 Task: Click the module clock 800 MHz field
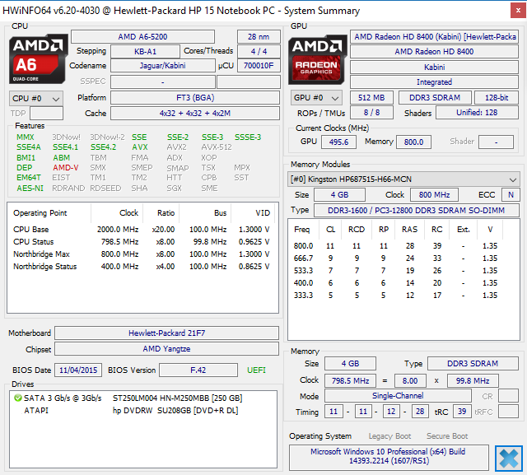tap(434, 195)
